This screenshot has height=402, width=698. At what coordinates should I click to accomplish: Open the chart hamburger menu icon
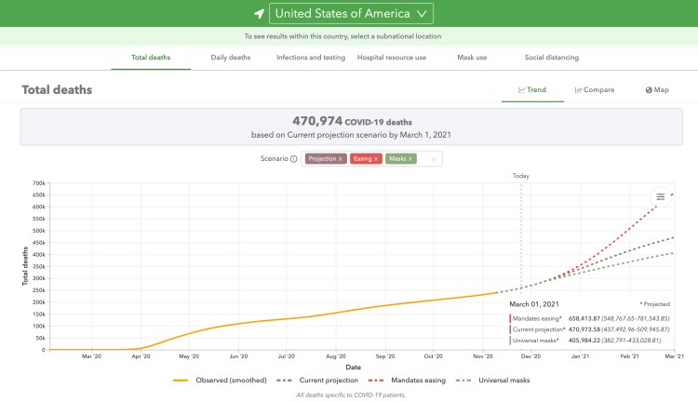tap(660, 196)
